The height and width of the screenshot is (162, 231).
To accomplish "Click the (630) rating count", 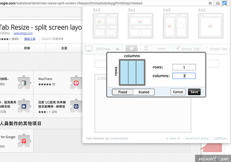I will [x=15, y=39].
